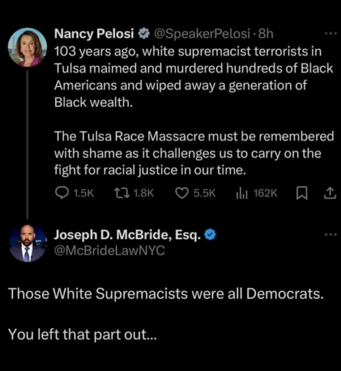Screen dimensions: 341x371
Task: Open three-dot menu on McBride's reply
Action: (330, 235)
